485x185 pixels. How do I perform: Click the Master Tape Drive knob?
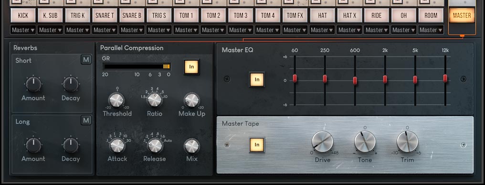(x=323, y=142)
